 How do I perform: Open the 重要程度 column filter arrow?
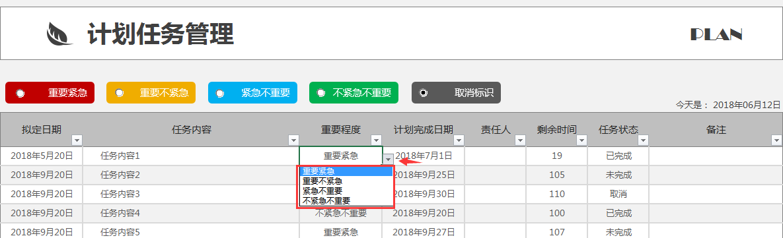coord(377,140)
